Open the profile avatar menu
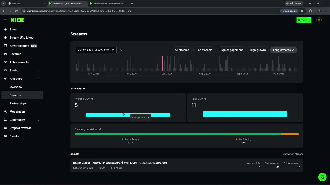The height and width of the screenshot is (185, 330). tap(319, 20)
